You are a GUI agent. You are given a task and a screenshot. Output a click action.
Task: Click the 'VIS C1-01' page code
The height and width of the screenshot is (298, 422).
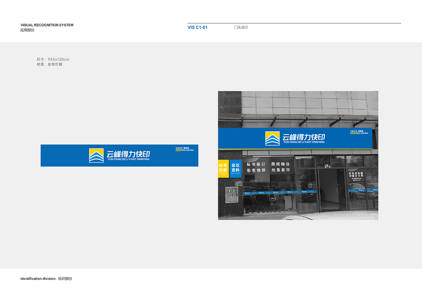click(x=197, y=27)
